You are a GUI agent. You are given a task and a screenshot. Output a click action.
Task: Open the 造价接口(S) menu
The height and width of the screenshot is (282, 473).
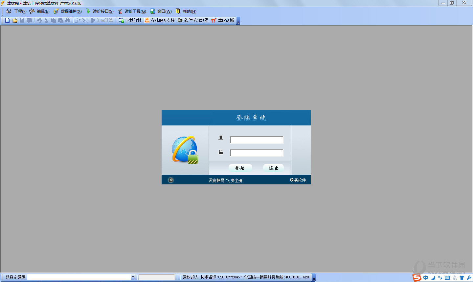click(100, 11)
